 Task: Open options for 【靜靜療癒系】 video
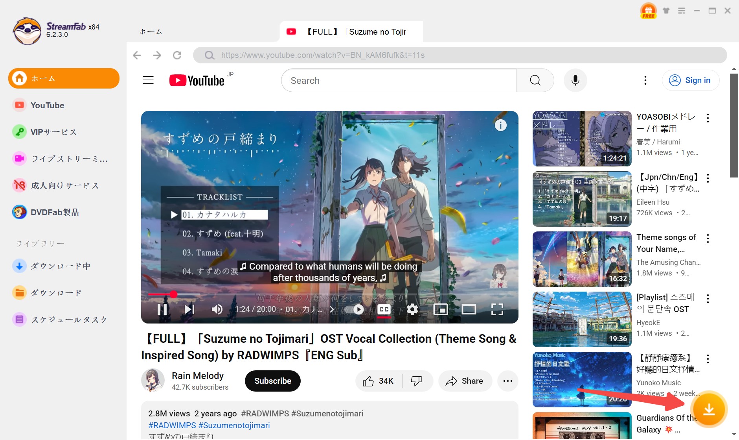(708, 359)
